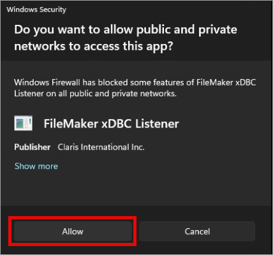Click the word Listener in app name
The image size is (273, 255).
click(157, 124)
